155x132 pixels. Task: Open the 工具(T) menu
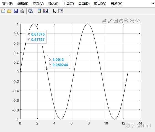pos(68,4)
